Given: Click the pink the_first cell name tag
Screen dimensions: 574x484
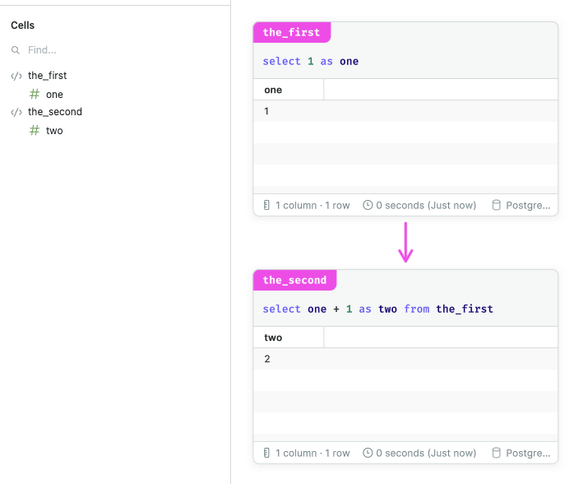Looking at the screenshot, I should 291,32.
